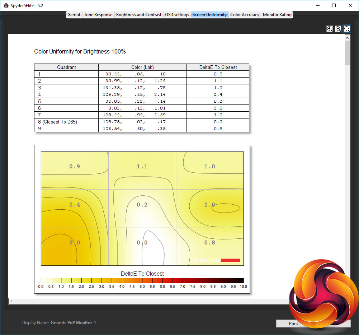Viewport: 359px width, 335px height.
Task: Click the 0.8 label in the uniformity map
Action: click(x=209, y=242)
